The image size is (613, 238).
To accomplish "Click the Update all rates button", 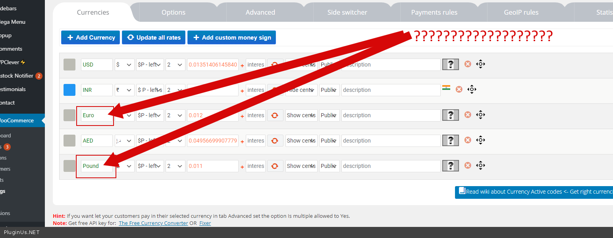I will coord(154,38).
